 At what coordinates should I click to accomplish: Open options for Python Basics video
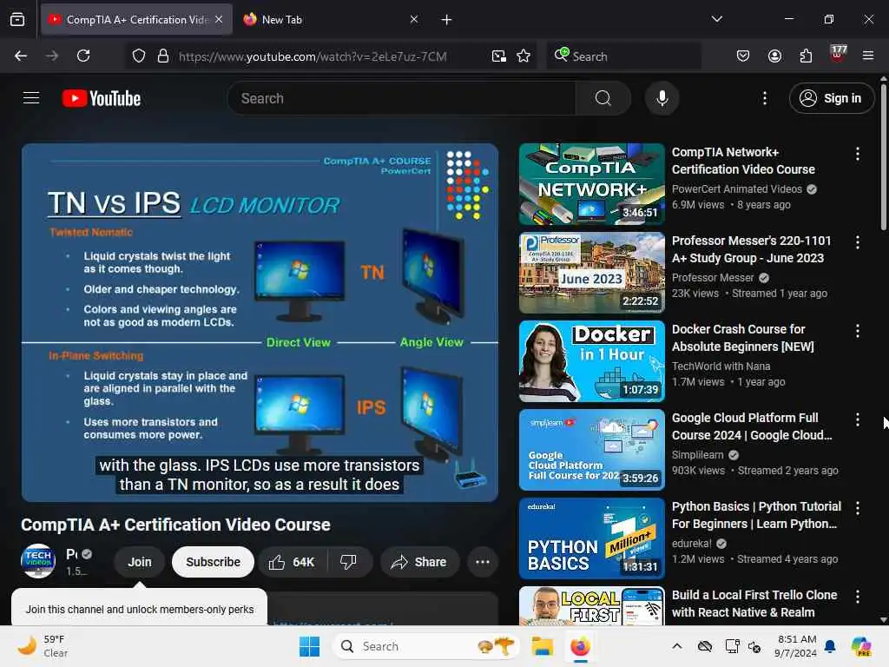(x=857, y=508)
